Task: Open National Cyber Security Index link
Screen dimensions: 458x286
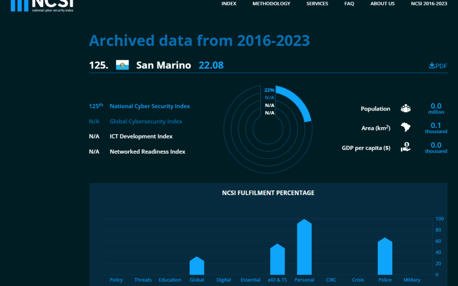Action: tap(150, 106)
